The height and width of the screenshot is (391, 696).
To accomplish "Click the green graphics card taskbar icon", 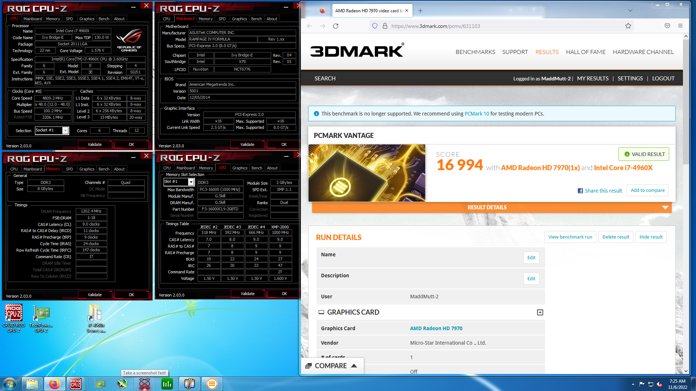I will pos(100,384).
